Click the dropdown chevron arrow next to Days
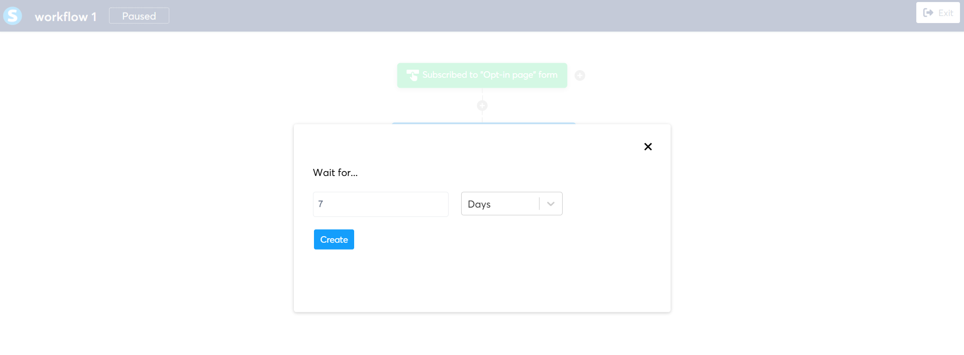Screen dimensions: 964x355 pos(551,204)
